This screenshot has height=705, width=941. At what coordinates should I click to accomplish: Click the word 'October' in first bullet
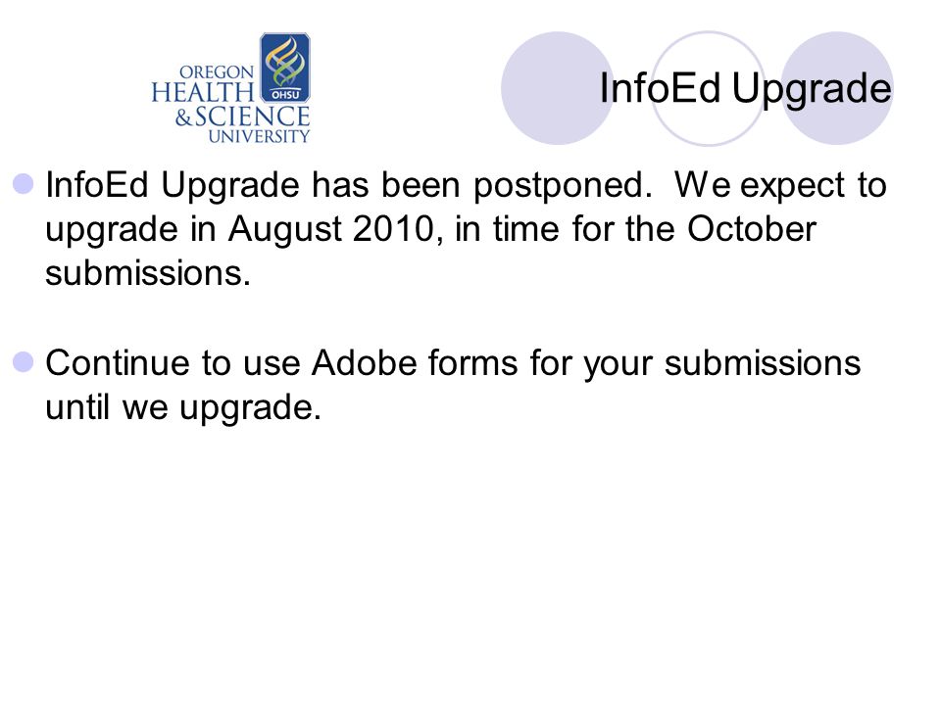point(752,228)
